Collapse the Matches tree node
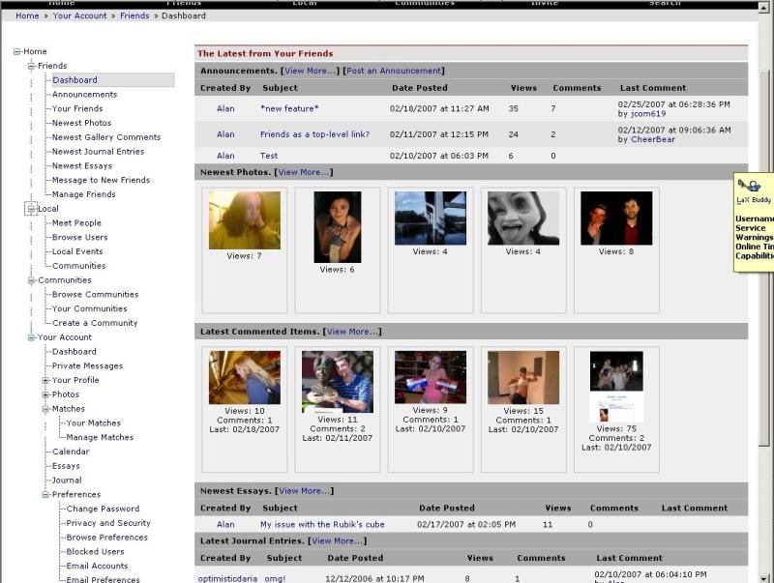Screen dimensions: 774x583 (45, 409)
